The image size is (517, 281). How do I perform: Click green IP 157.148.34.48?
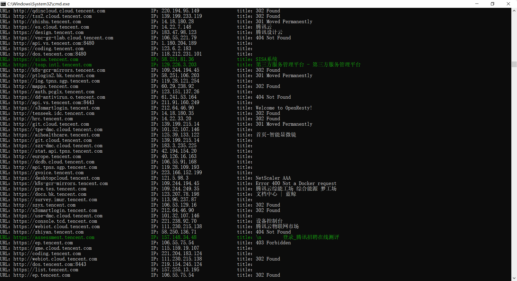(179, 237)
